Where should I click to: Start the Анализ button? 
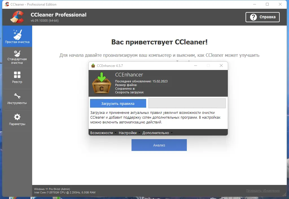tap(159, 145)
